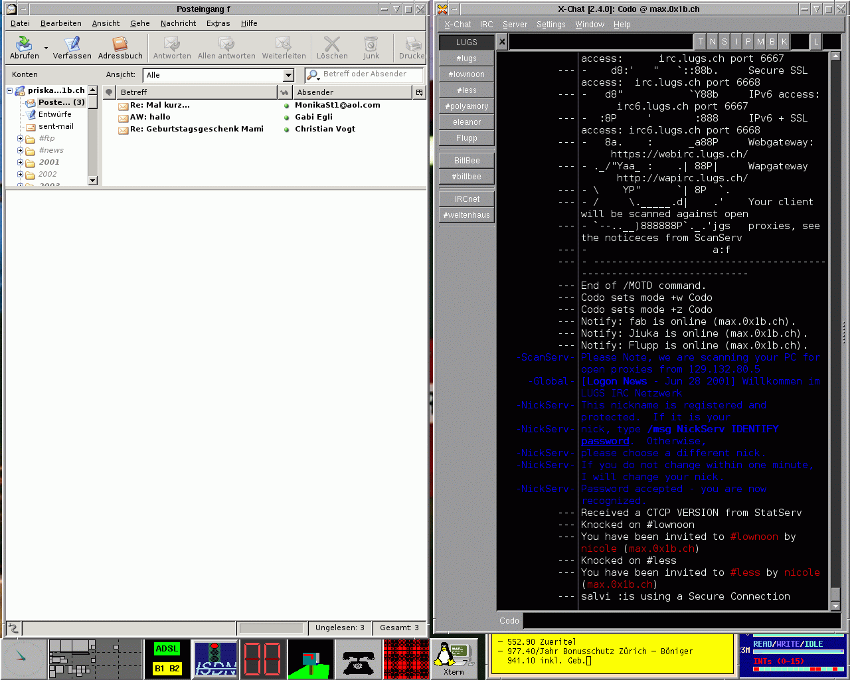The image size is (850, 680).
Task: Open the Ansicht 'Alle' combo box
Action: [218, 75]
